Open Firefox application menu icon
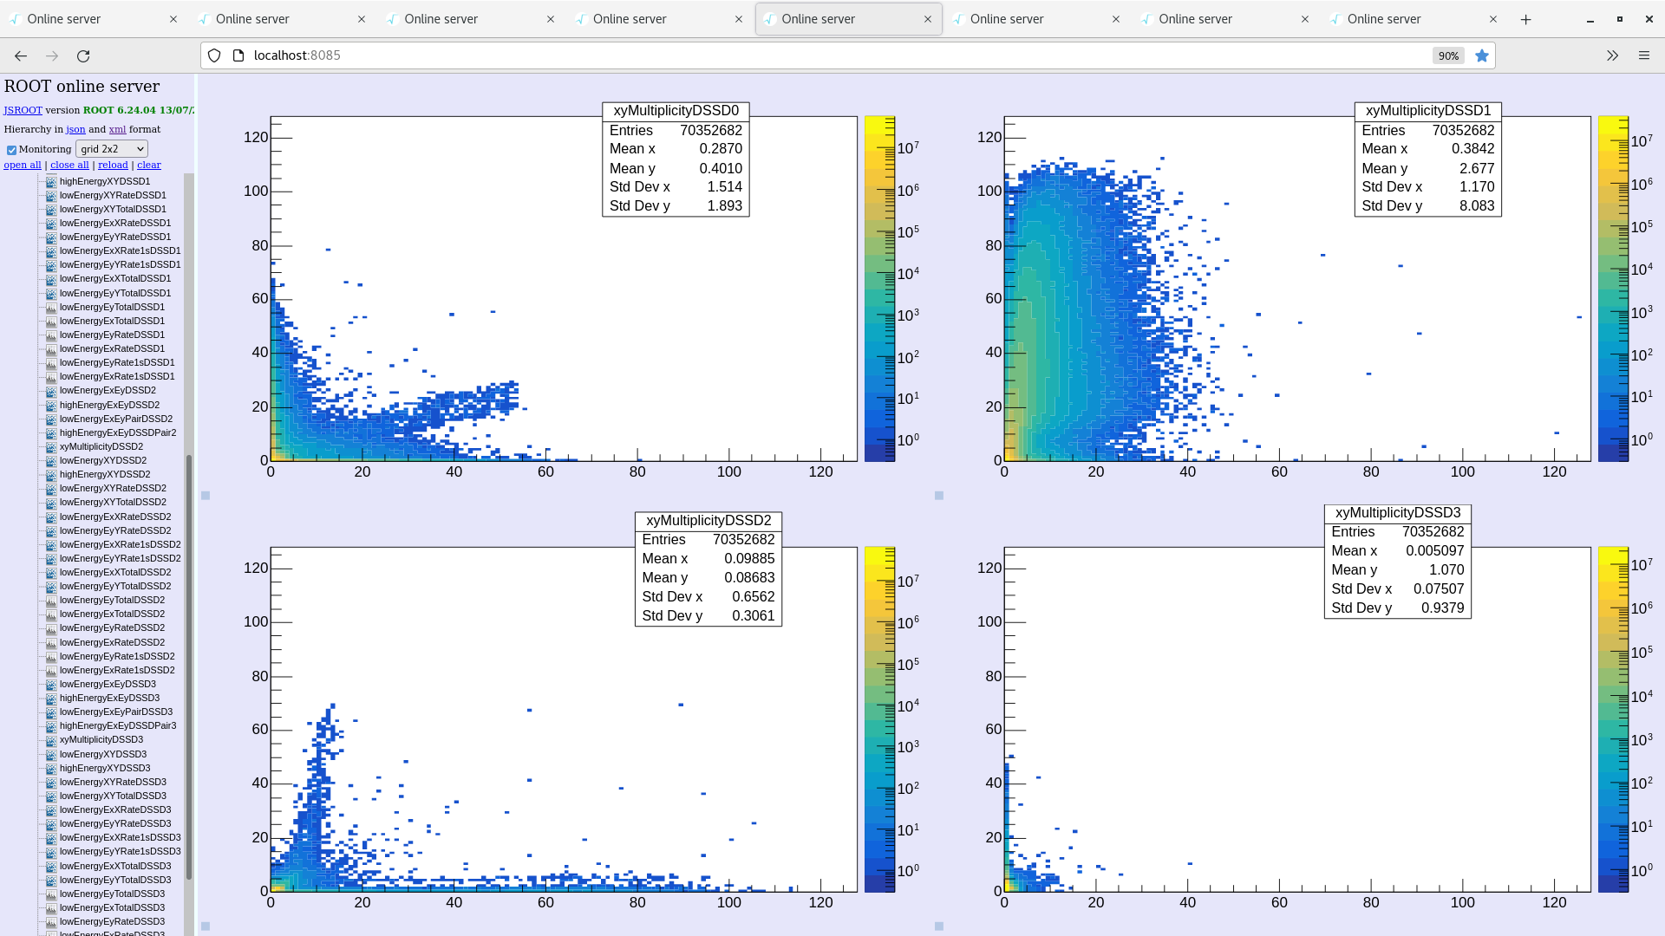1665x936 pixels. pos(1644,55)
